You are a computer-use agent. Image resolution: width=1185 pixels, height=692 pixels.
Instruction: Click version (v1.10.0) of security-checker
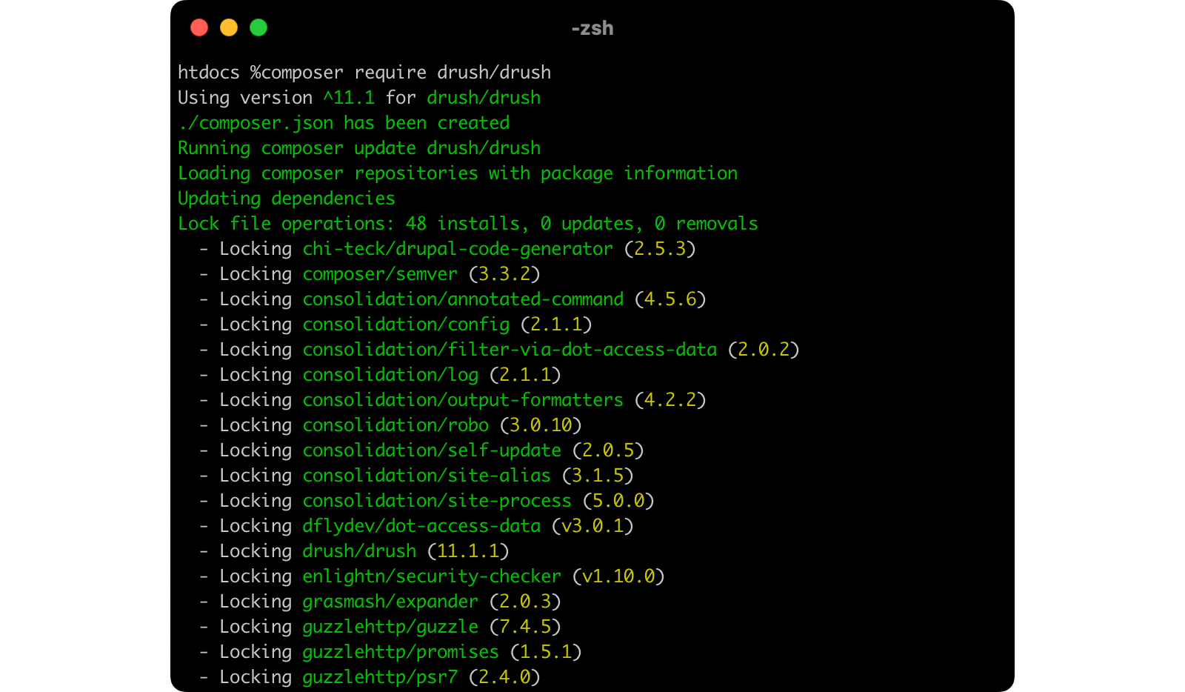click(x=618, y=576)
